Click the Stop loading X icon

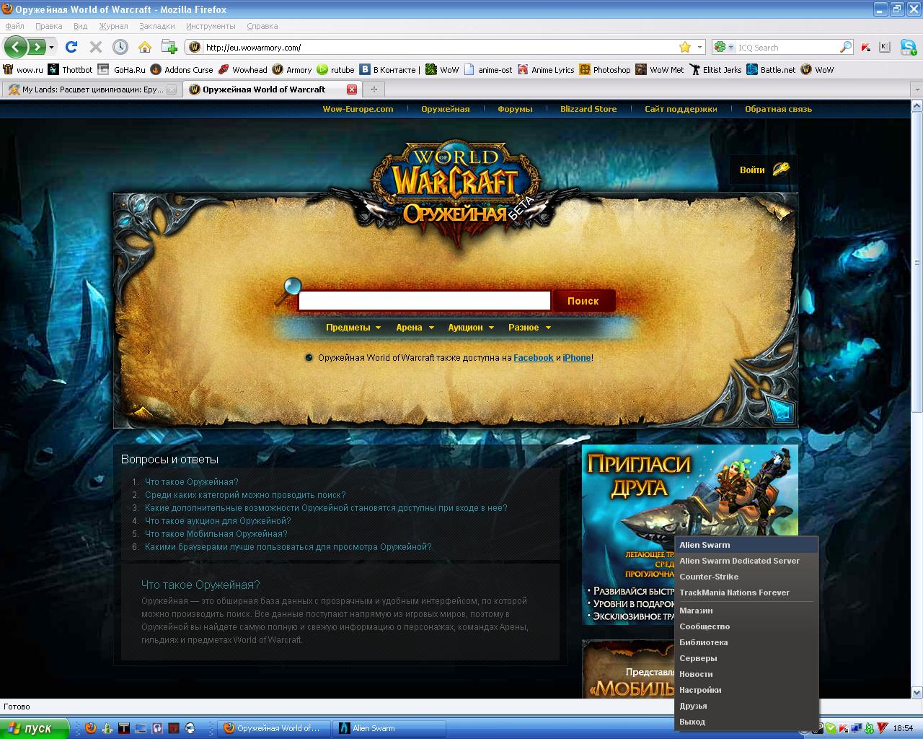click(95, 47)
